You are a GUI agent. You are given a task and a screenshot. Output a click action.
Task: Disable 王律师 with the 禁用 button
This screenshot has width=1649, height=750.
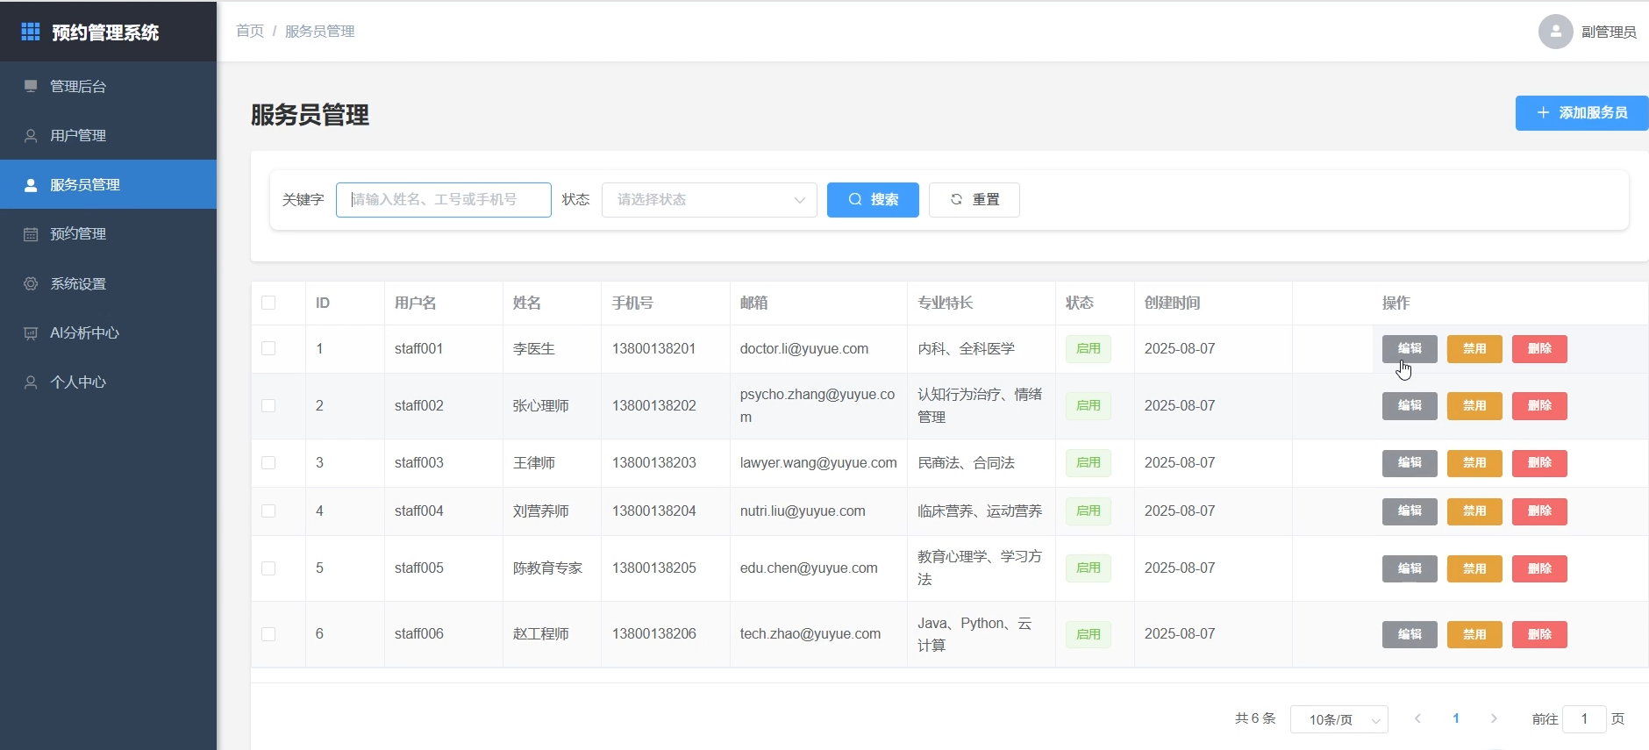[x=1474, y=462]
